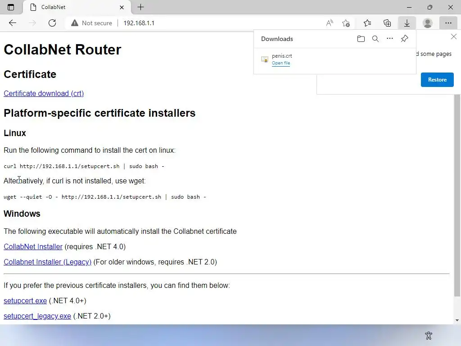Open the tab actions menu icon
The height and width of the screenshot is (346, 461).
coord(11,7)
